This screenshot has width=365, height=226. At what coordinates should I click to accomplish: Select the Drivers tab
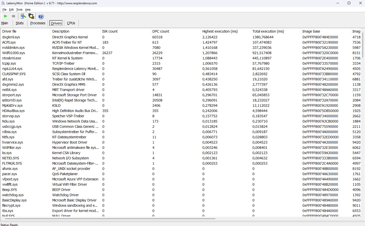pyautogui.click(x=56, y=23)
